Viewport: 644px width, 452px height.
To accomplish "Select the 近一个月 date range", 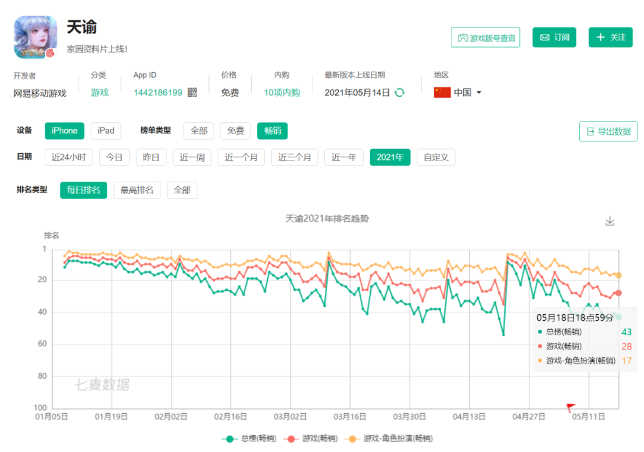I will coord(241,157).
